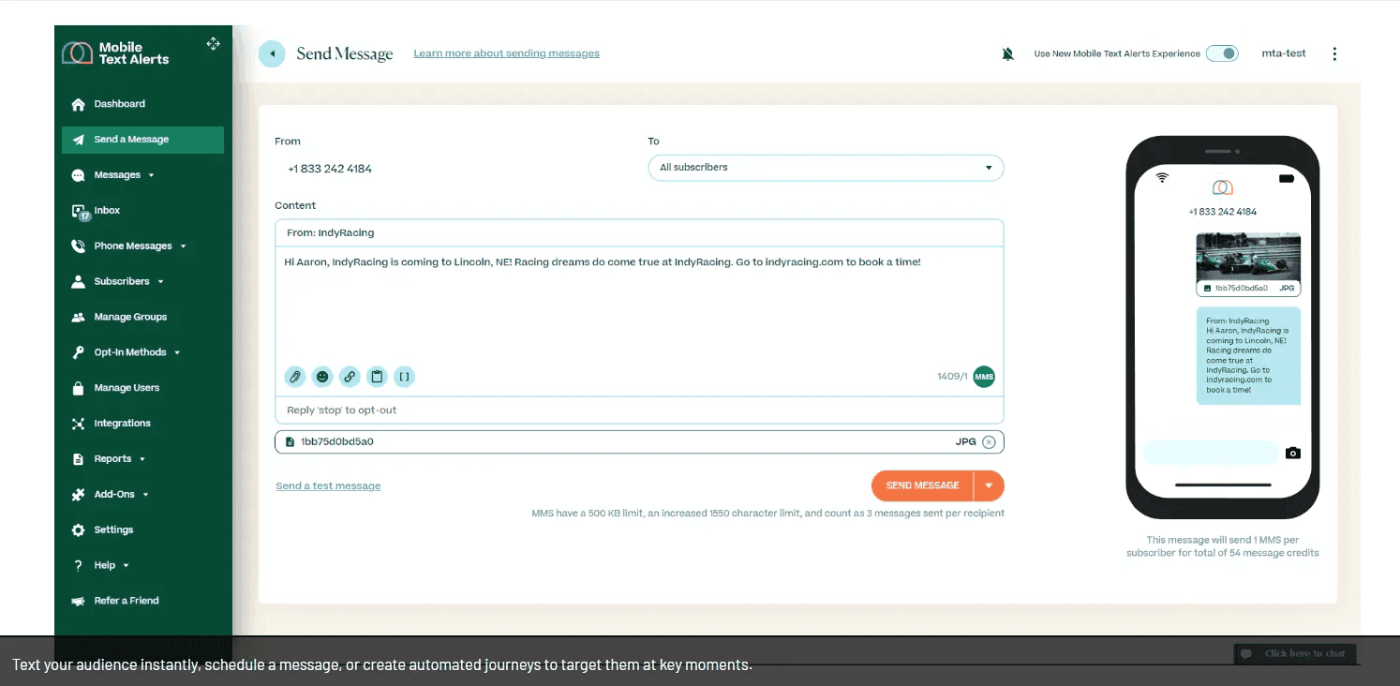The width and height of the screenshot is (1400, 686).
Task: Click into the message content text area
Action: tap(639, 304)
